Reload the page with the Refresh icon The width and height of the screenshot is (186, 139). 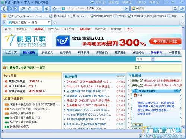pos(23,9)
